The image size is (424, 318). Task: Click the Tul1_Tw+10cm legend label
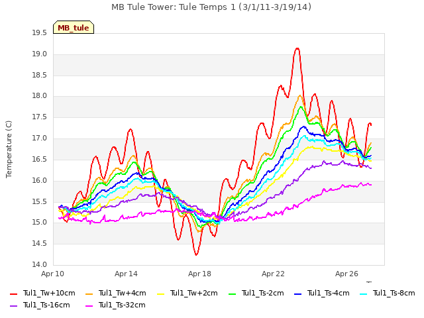click(49, 293)
